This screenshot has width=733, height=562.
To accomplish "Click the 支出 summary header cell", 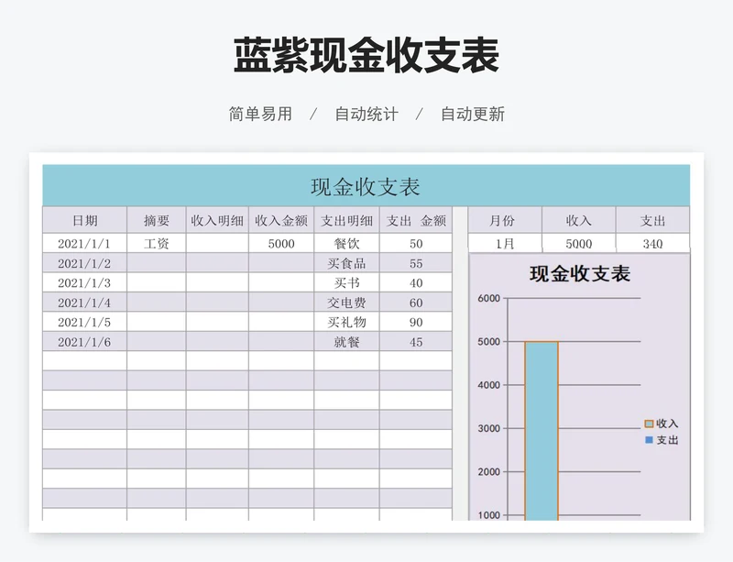I will 652,220.
